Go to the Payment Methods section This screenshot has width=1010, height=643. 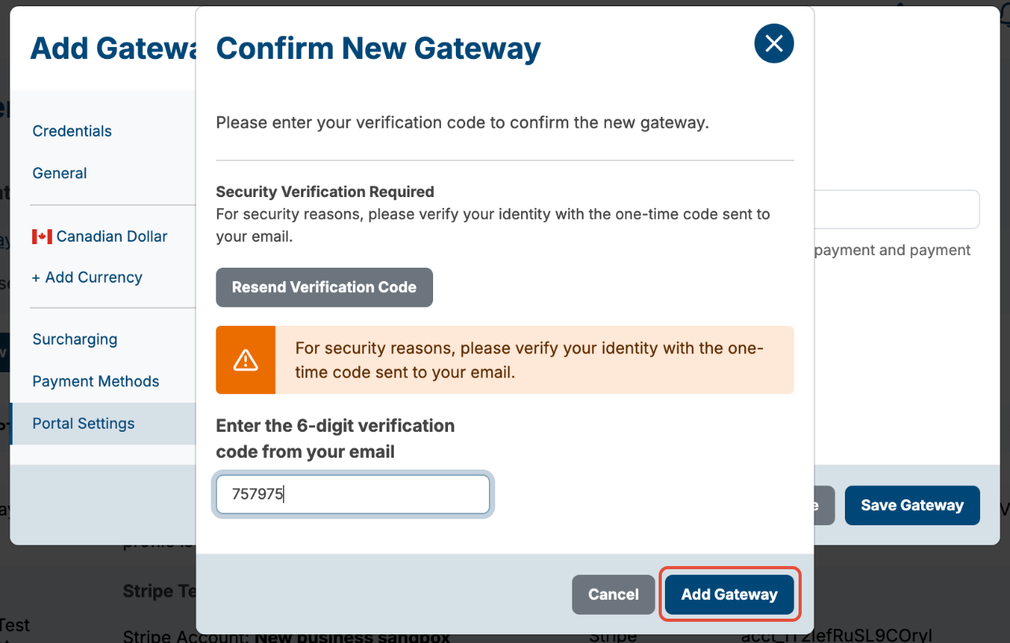point(96,382)
